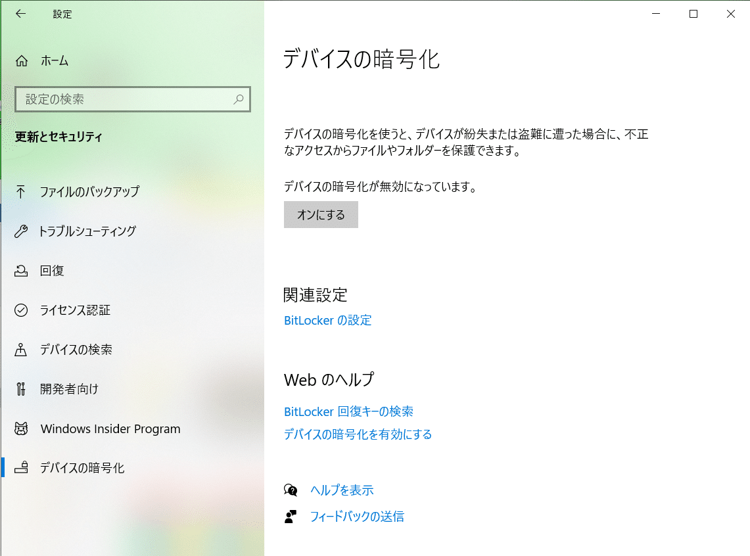The width and height of the screenshot is (750, 556).
Task: Click the Windows Insider cat icon
Action: [x=21, y=429]
